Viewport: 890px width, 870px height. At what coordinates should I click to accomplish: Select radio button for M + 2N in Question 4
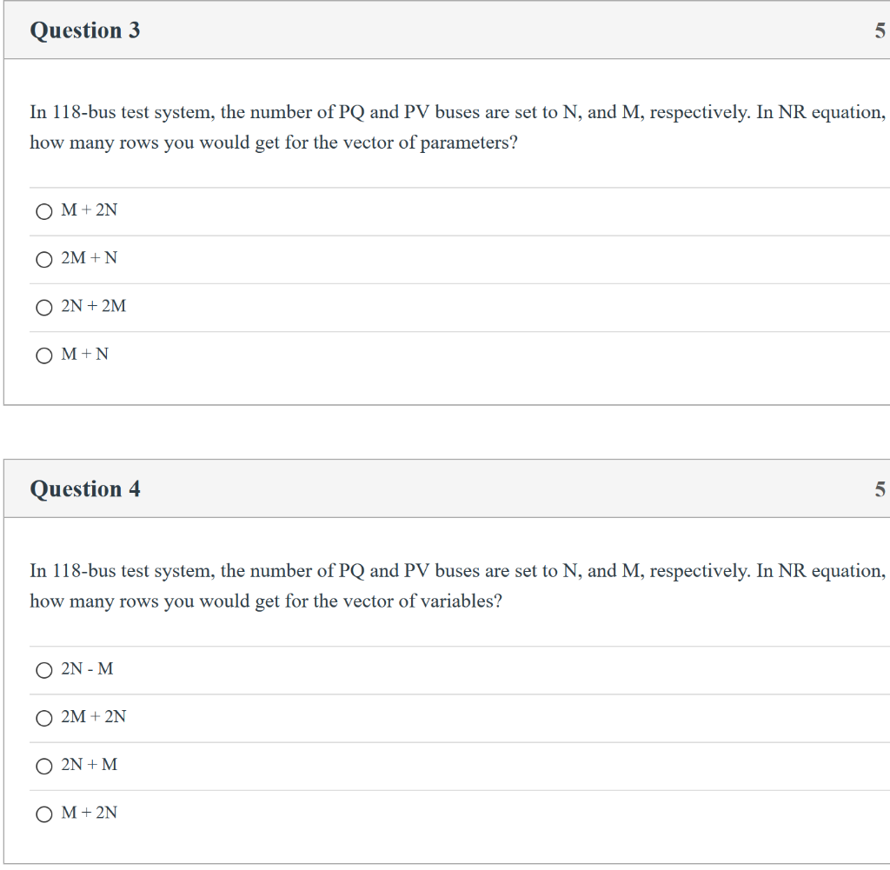(x=43, y=814)
